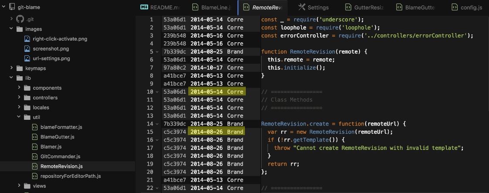Click the images folder icon
The width and height of the screenshot is (489, 193).
point(20,29)
